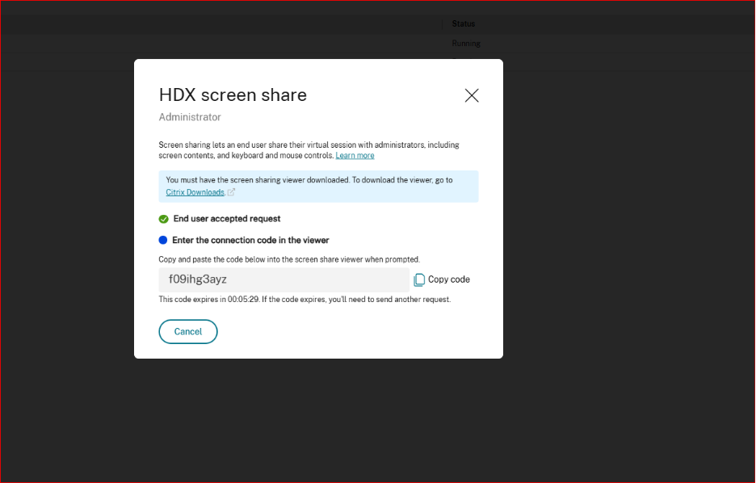Image resolution: width=756 pixels, height=483 pixels.
Task: Select the Running session row
Action: [x=466, y=43]
